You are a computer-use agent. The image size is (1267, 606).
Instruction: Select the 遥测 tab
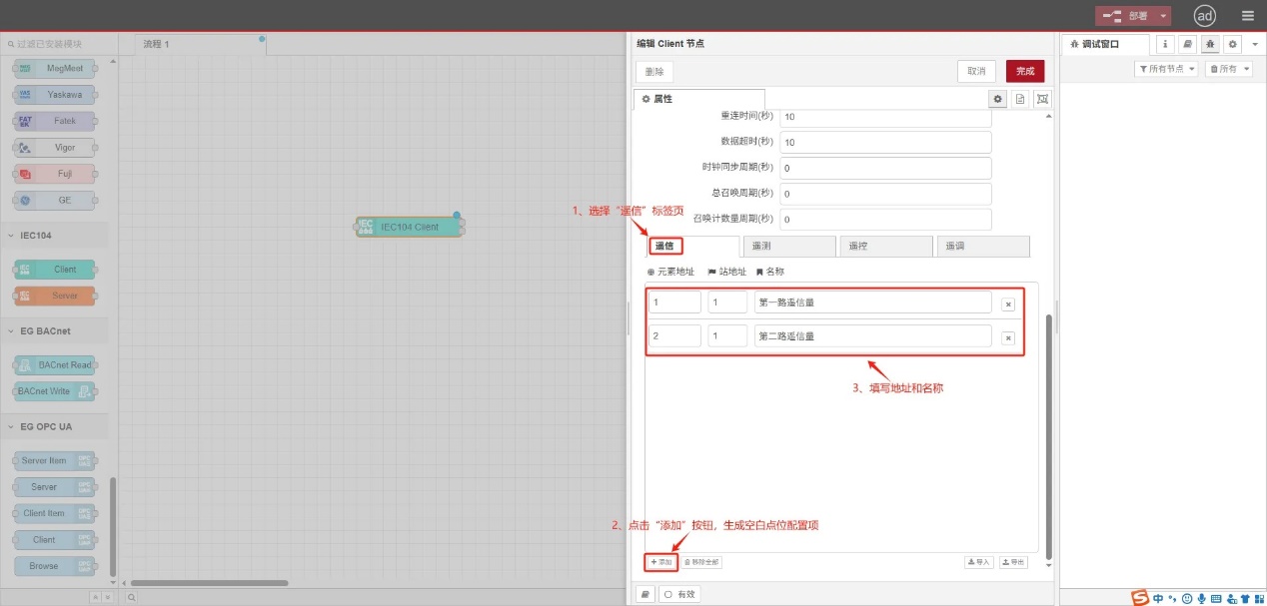coord(788,245)
